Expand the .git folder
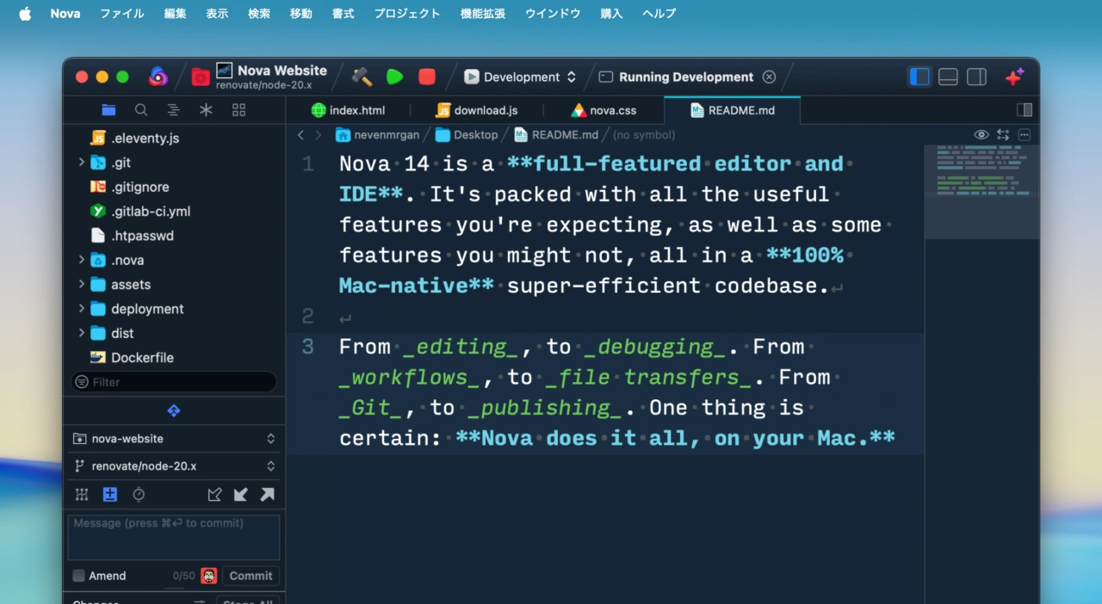The image size is (1102, 604). (82, 162)
